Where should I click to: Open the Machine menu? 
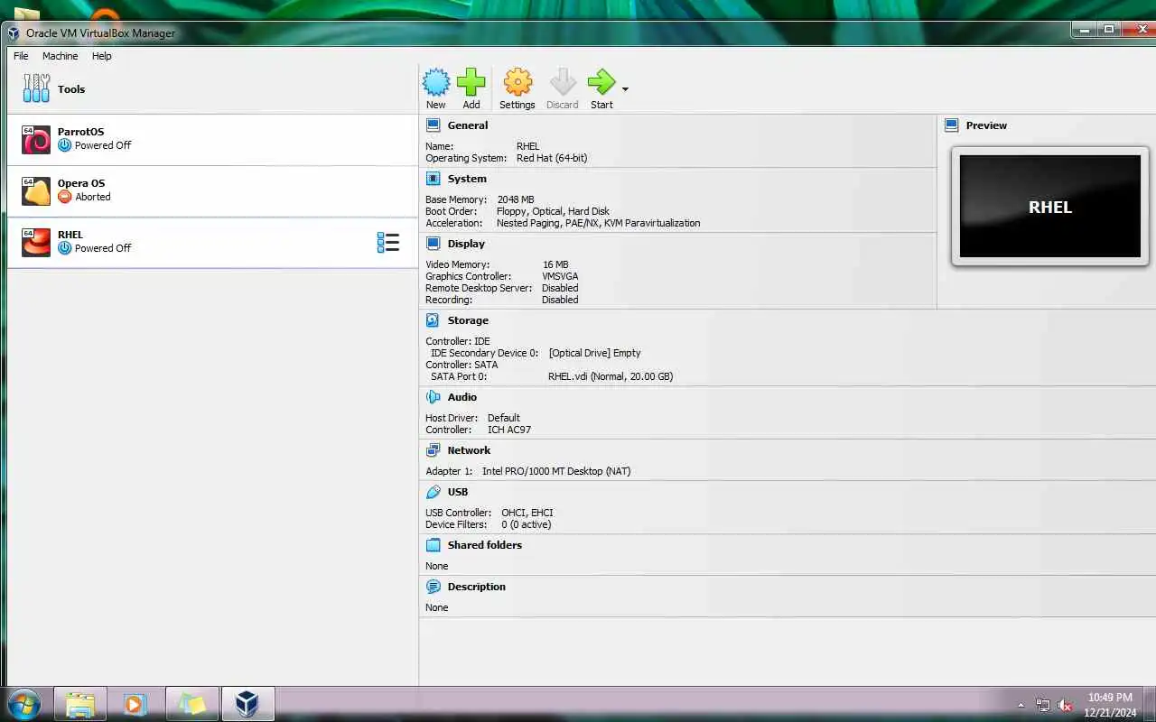point(61,56)
